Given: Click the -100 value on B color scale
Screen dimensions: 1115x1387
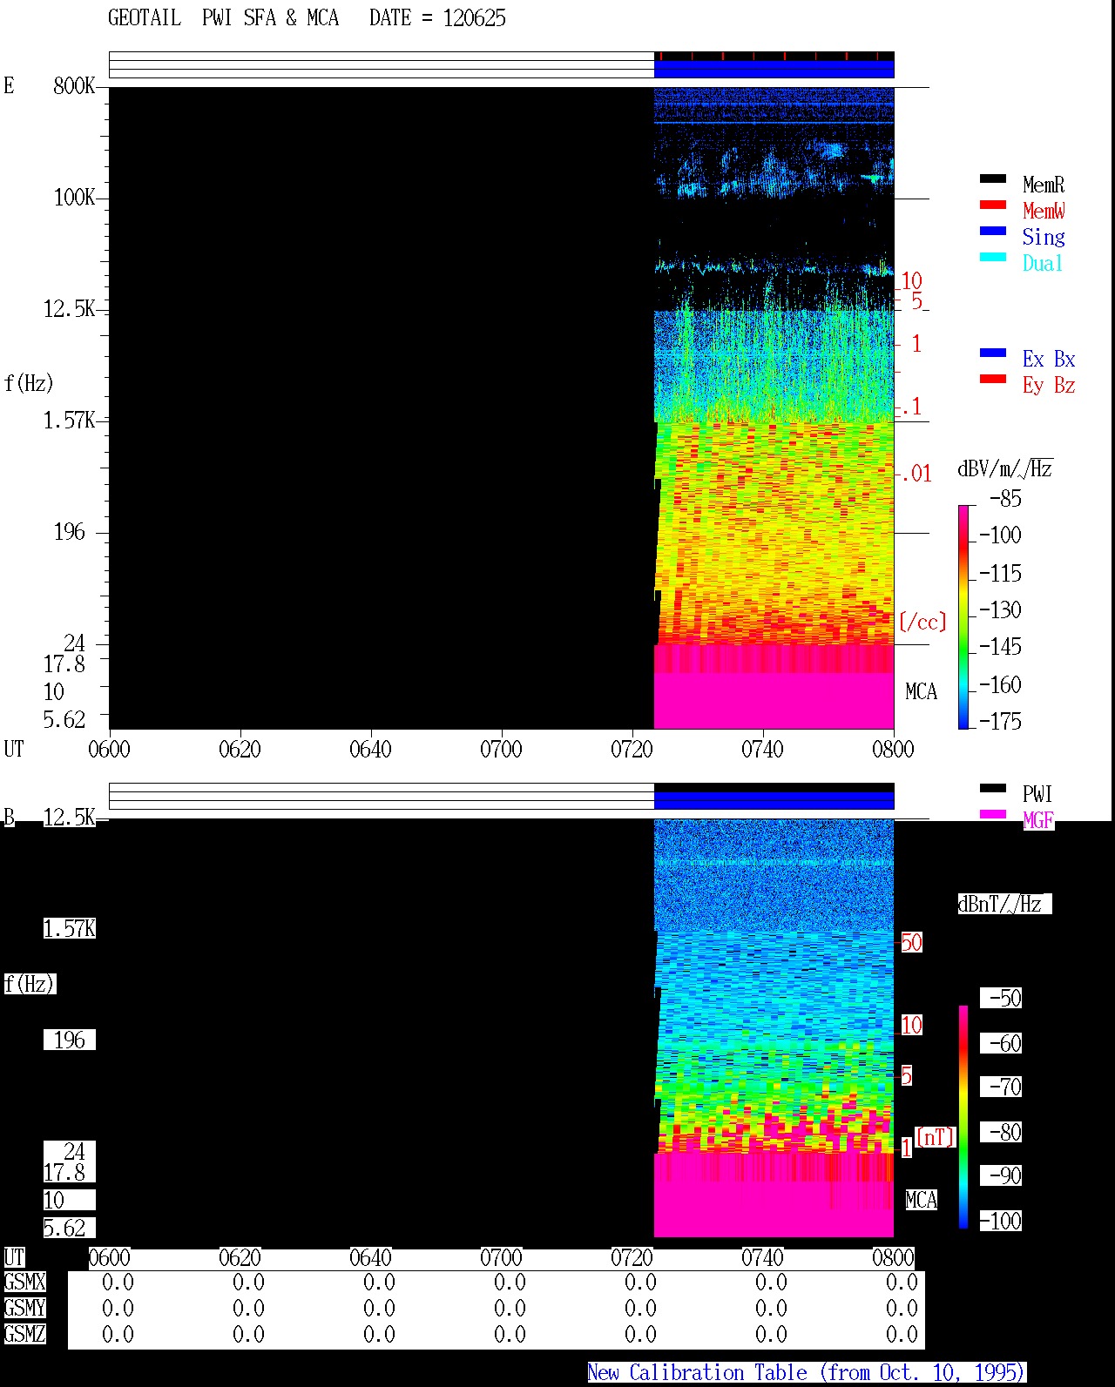Looking at the screenshot, I should pyautogui.click(x=1000, y=1221).
